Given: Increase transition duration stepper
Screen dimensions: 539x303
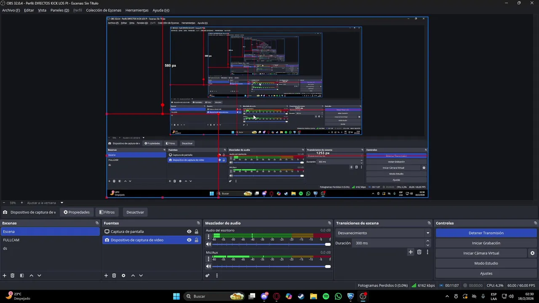Looking at the screenshot, I should point(428,241).
